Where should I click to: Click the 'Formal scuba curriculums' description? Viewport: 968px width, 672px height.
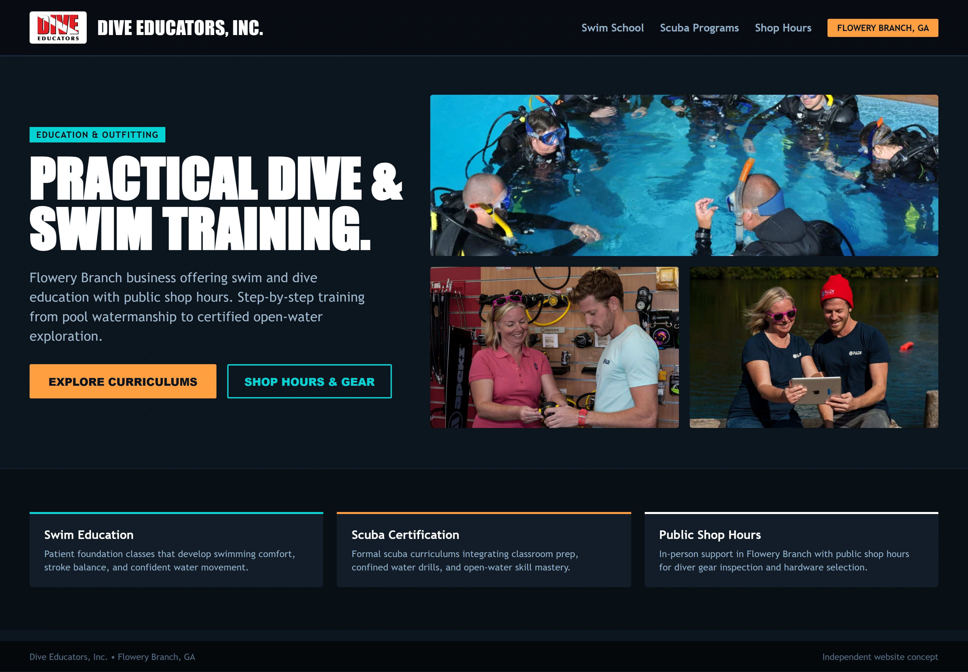pos(465,560)
